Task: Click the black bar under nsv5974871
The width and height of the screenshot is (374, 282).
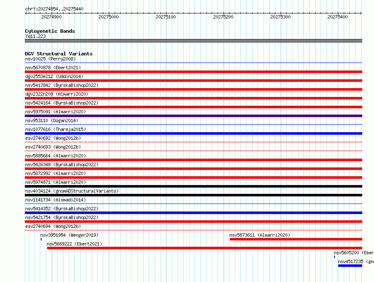Action: point(193,186)
